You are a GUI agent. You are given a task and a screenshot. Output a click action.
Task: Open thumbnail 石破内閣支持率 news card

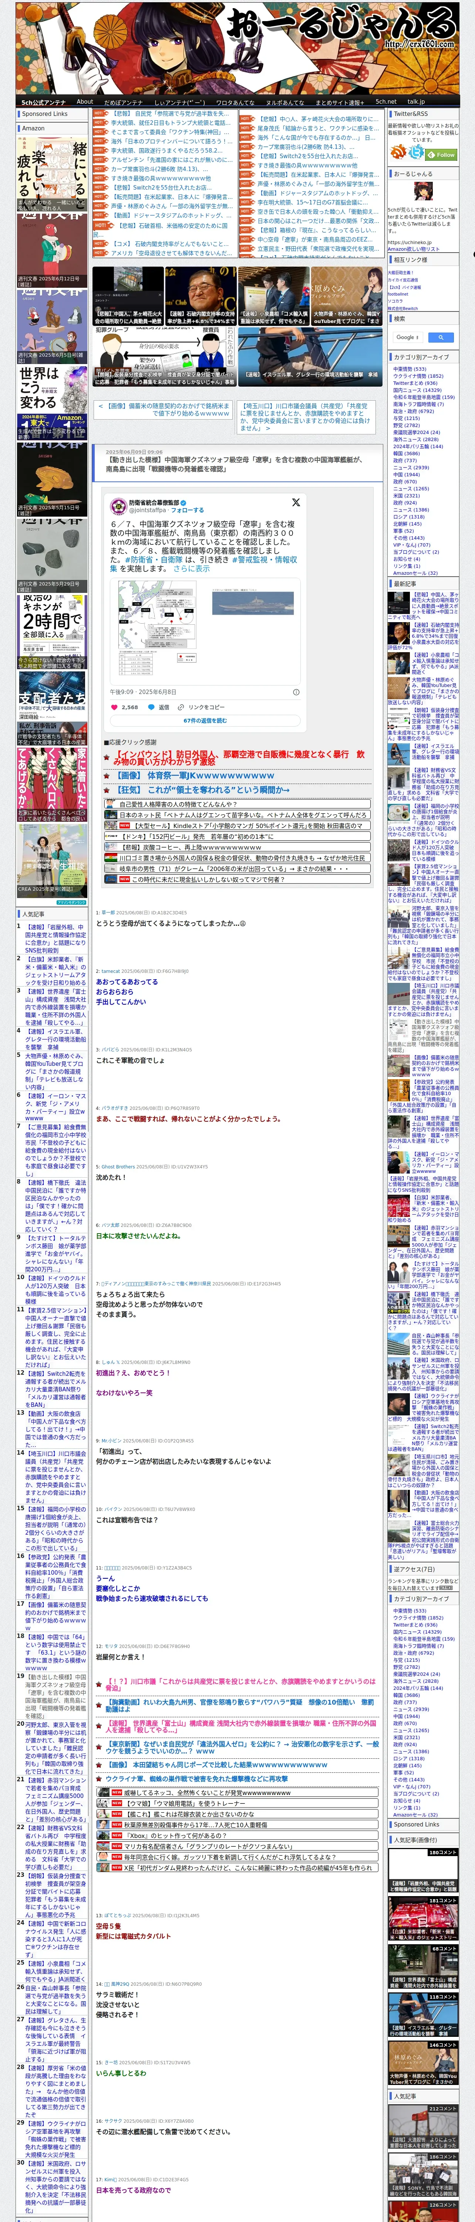201,295
